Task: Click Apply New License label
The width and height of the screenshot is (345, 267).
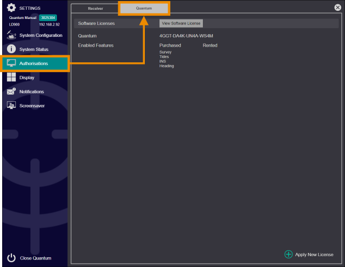Action: 314,255
